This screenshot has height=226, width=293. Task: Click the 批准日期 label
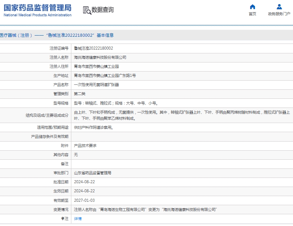(x=61, y=182)
